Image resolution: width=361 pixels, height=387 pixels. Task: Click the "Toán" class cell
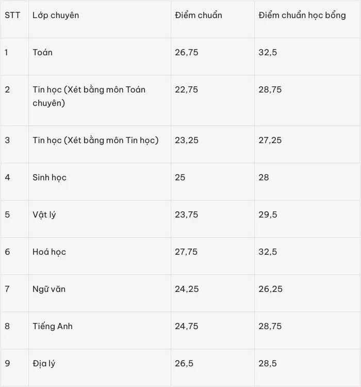point(100,57)
